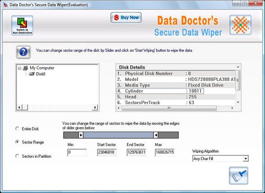Click the tree panel scroll left arrow

coord(19,107)
